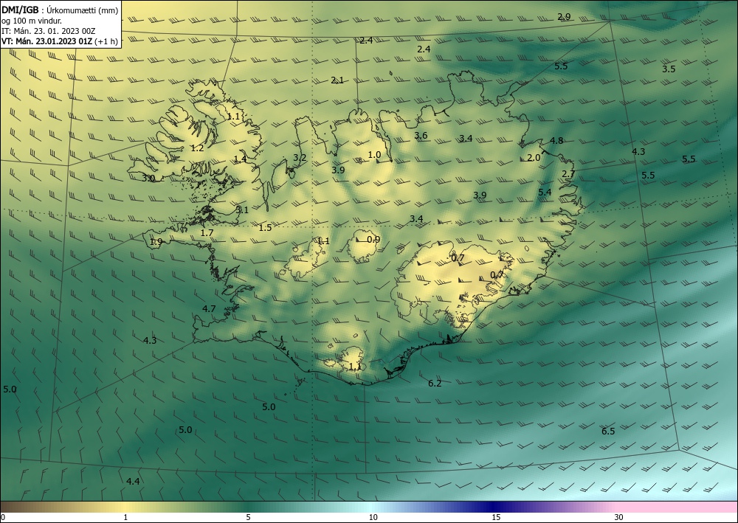Pick the brown start of the color scale
738x523 pixels.
point(14,507)
